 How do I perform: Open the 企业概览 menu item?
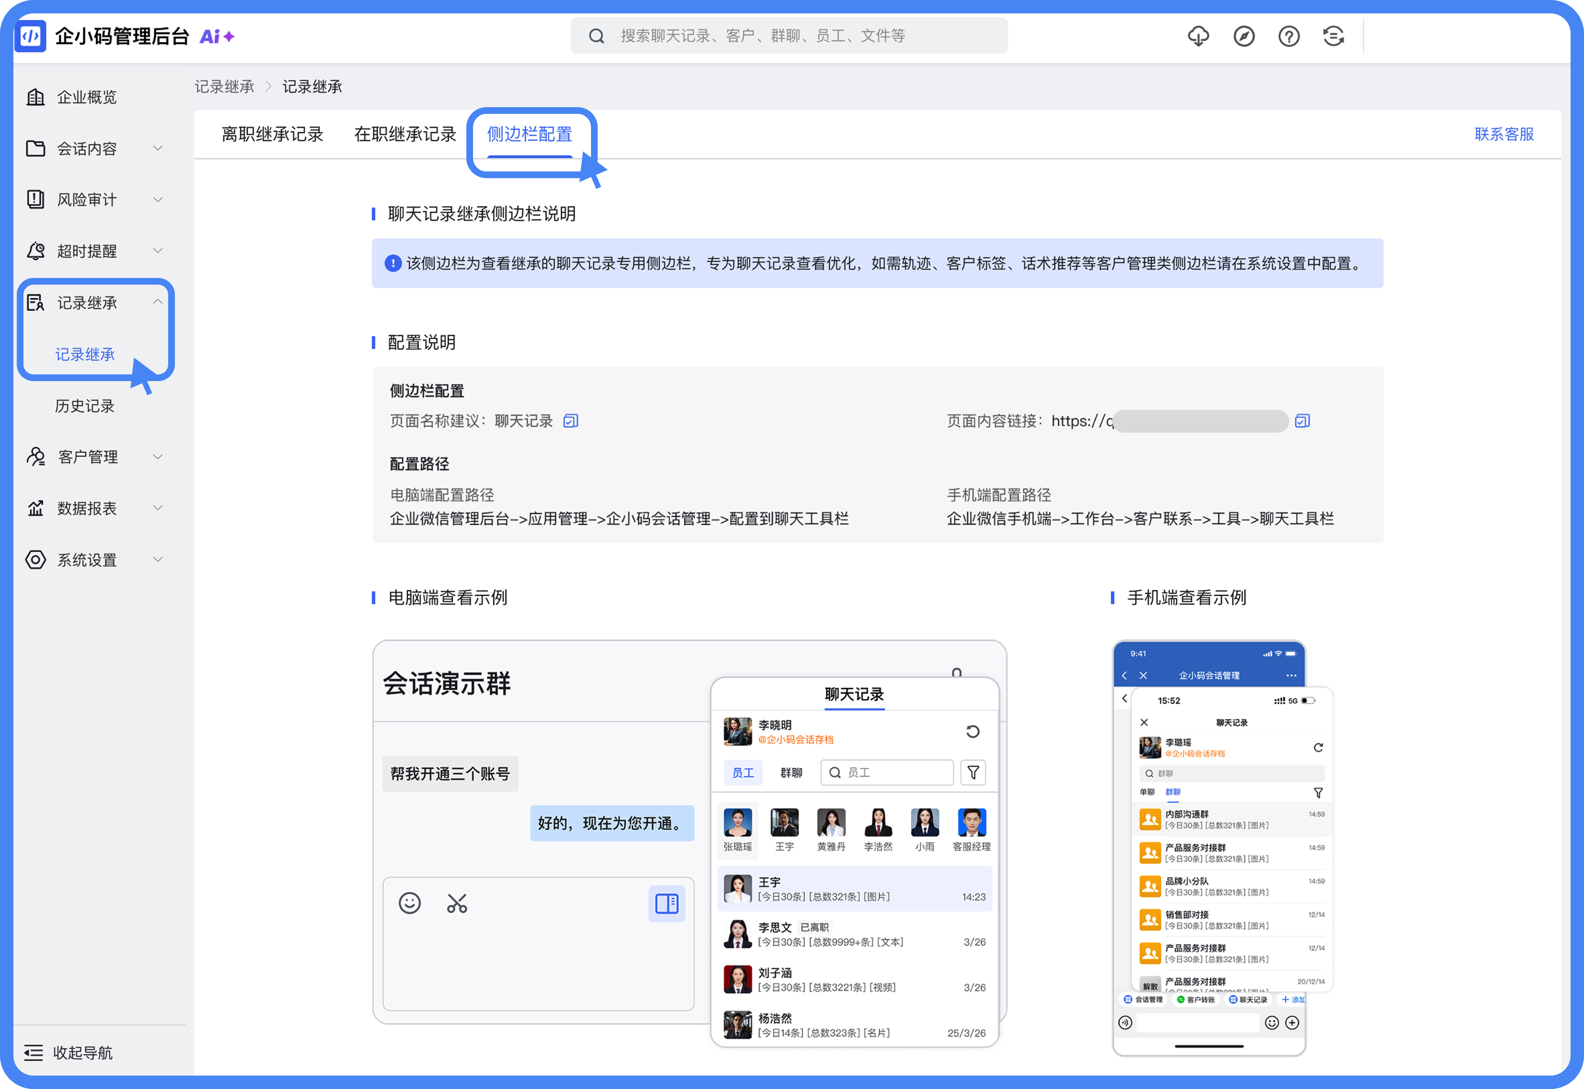point(87,97)
